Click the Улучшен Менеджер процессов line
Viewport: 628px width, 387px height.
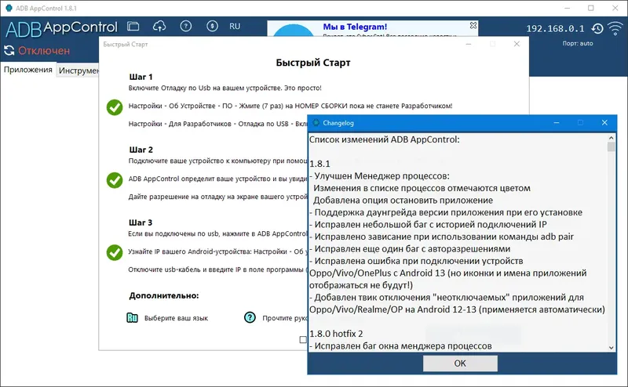click(379, 176)
